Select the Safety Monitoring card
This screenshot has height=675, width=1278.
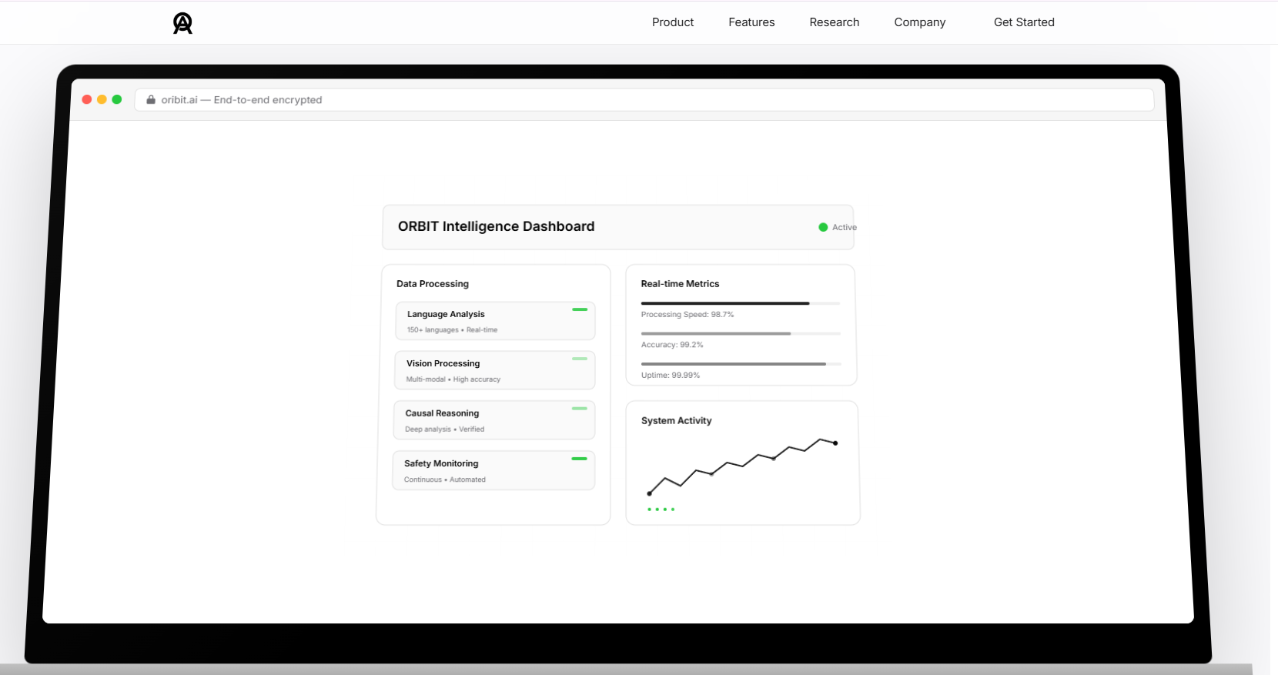point(494,470)
